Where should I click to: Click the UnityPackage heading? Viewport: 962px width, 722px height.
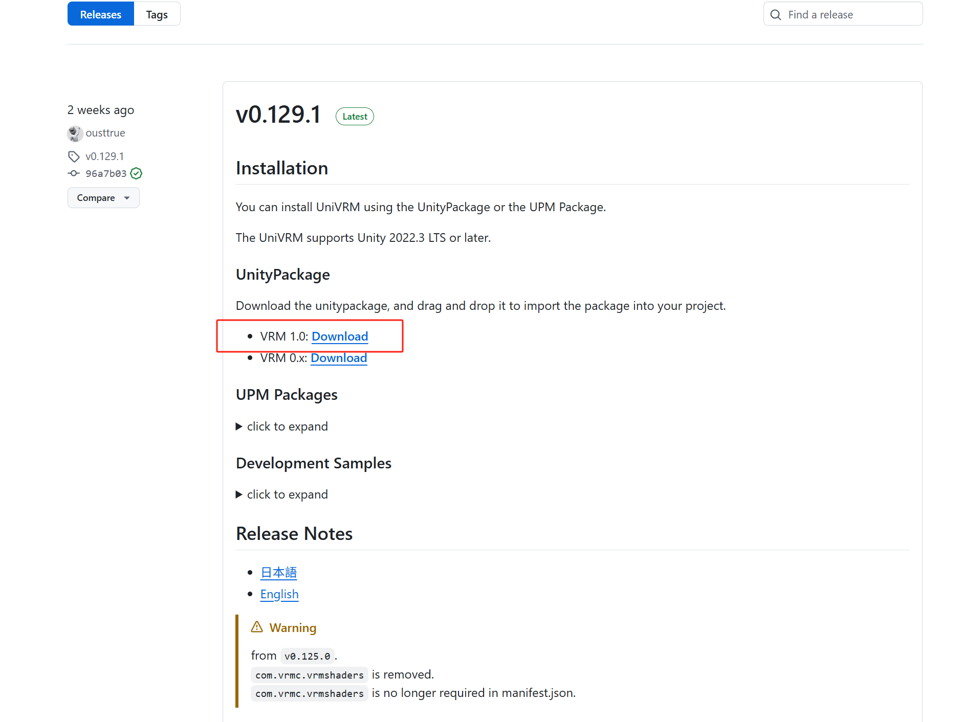point(283,275)
